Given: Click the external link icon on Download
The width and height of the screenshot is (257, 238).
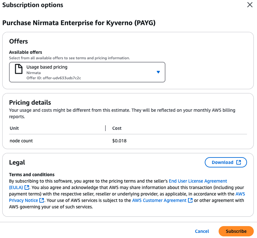Looking at the screenshot, I should (239, 162).
